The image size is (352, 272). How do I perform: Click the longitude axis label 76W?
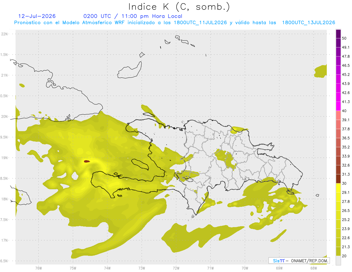(x=38, y=268)
